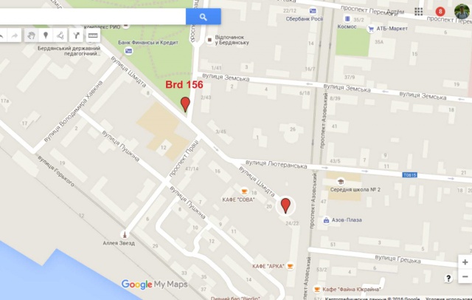
Task: Zoom out with the minus button
Action: point(465,276)
